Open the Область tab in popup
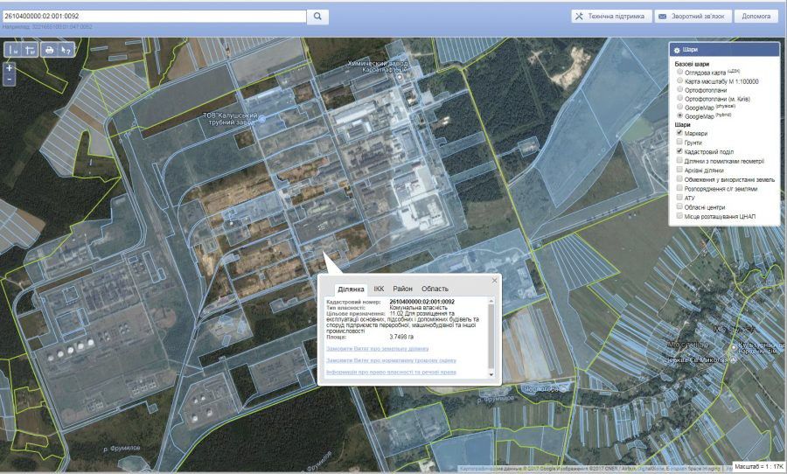The width and height of the screenshot is (787, 474). [435, 289]
